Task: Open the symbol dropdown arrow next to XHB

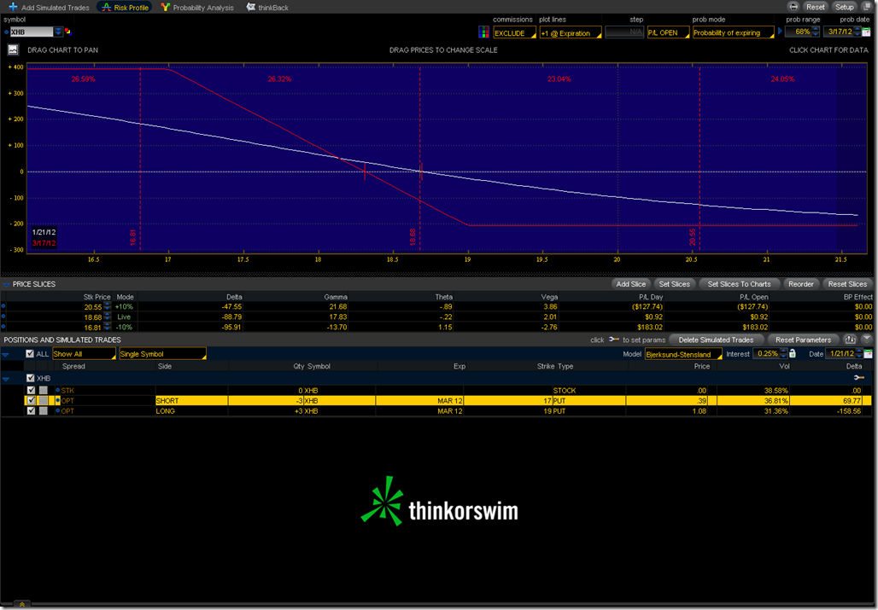Action: tap(58, 32)
